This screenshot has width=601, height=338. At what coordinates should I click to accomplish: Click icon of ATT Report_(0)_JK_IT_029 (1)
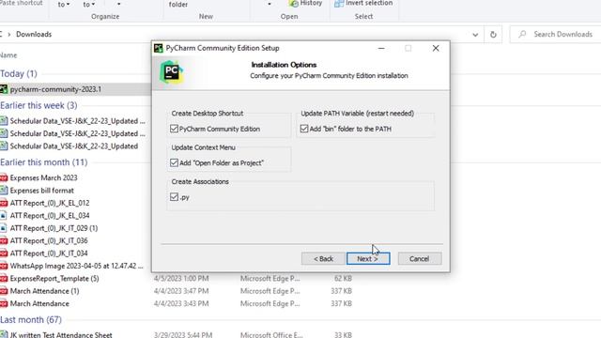point(4,228)
